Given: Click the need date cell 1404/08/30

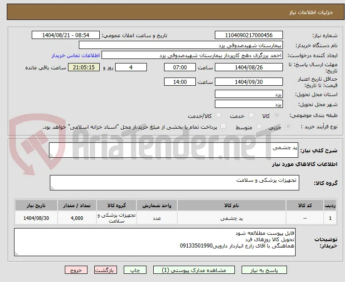Looking at the screenshot, I should tap(36, 218).
